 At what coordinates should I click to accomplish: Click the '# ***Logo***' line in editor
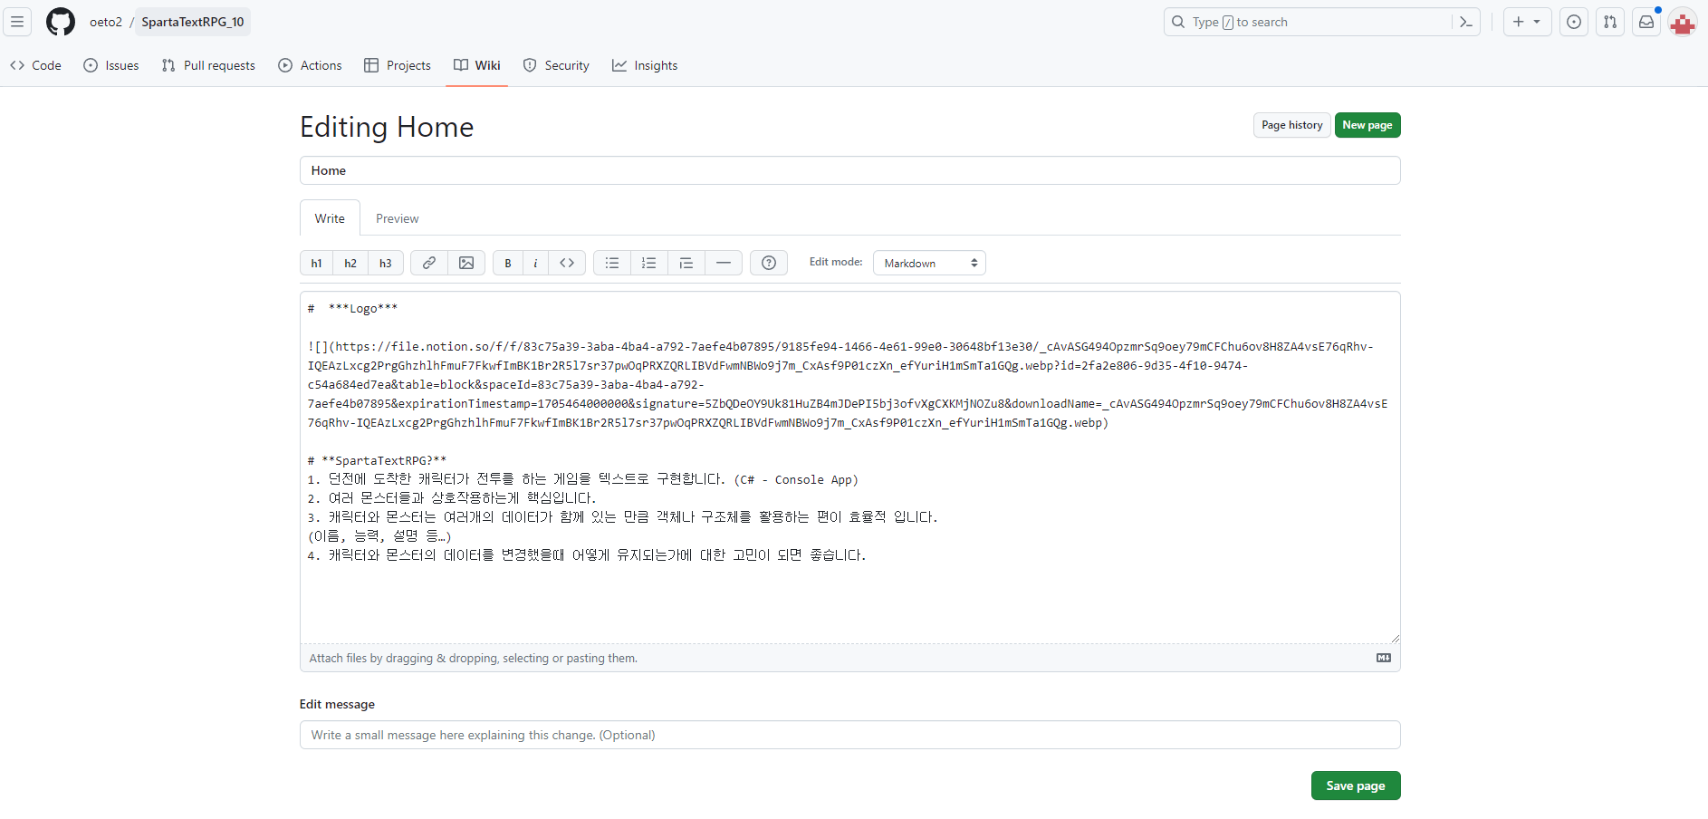coord(352,308)
